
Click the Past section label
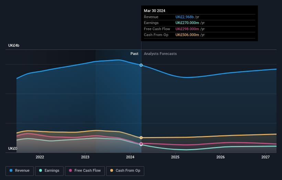[134, 54]
